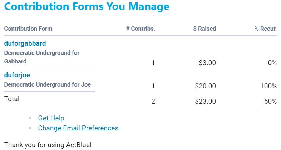Click the $3.00 raised amount
Screen dimensions: 281x150
click(207, 63)
